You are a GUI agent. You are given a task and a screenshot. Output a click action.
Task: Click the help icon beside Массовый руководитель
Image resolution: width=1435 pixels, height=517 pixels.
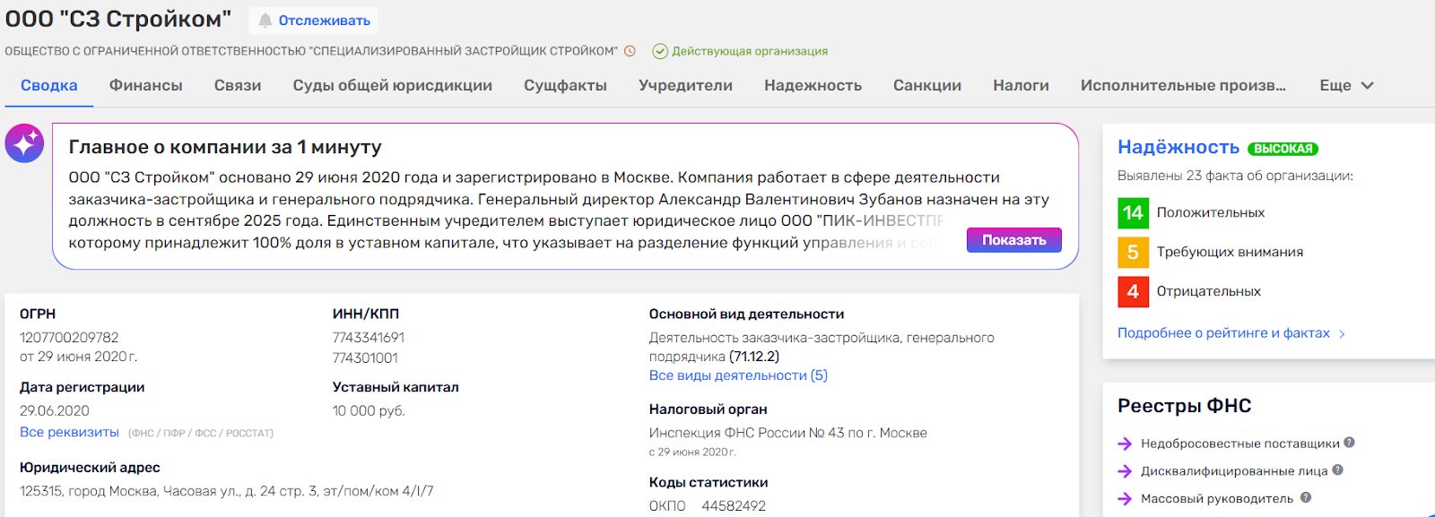[x=1306, y=498]
